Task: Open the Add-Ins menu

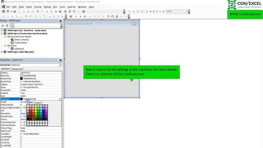Action: (72, 7)
